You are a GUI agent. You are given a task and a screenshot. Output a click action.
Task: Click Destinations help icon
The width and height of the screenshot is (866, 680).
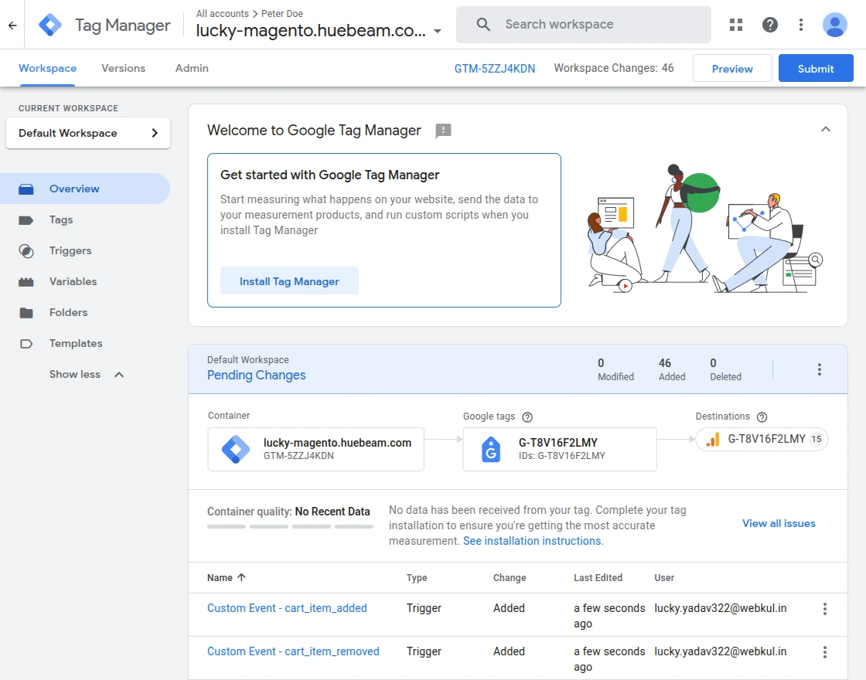[762, 417]
